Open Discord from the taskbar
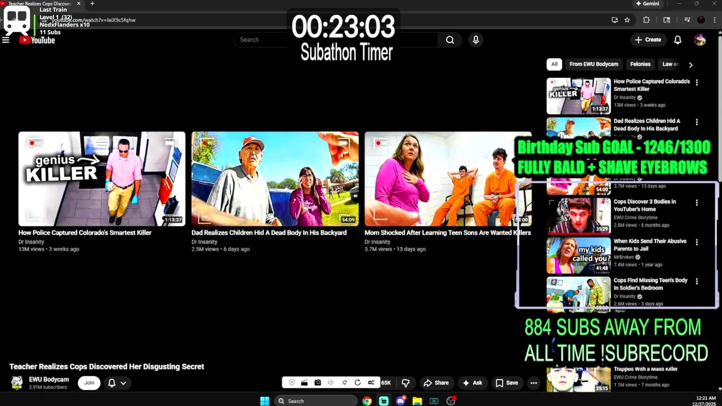Viewport: 722px width, 406px height. click(400, 401)
